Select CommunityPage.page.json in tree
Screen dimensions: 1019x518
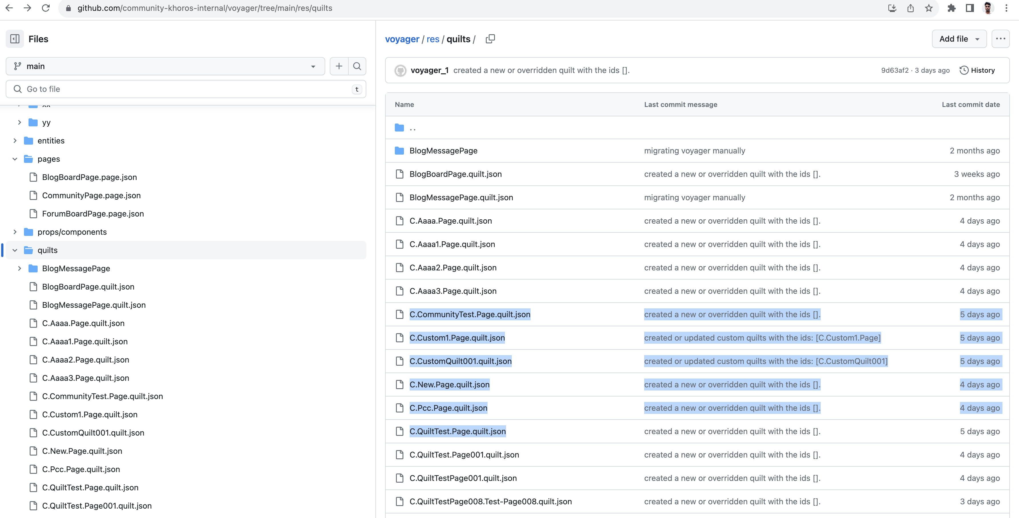91,195
